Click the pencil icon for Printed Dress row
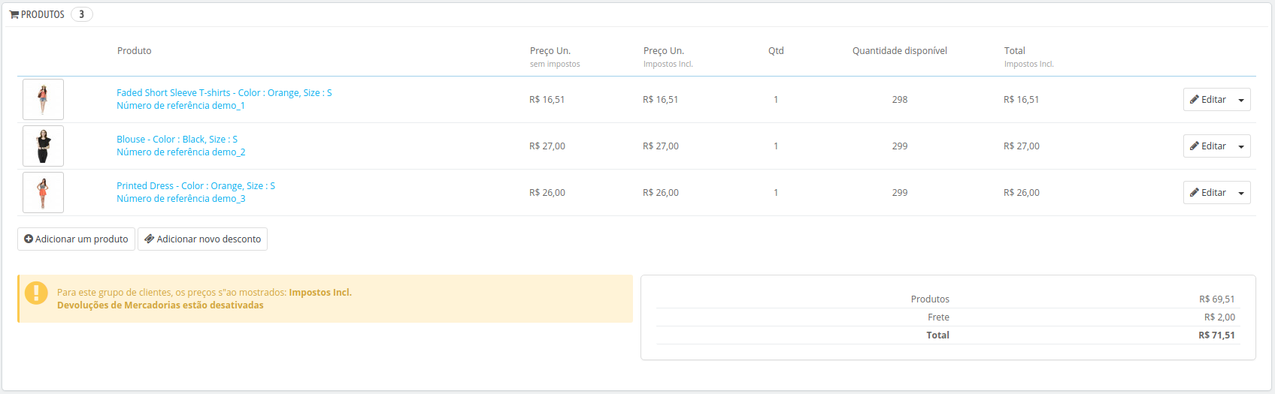This screenshot has height=394, width=1275. coord(1195,193)
